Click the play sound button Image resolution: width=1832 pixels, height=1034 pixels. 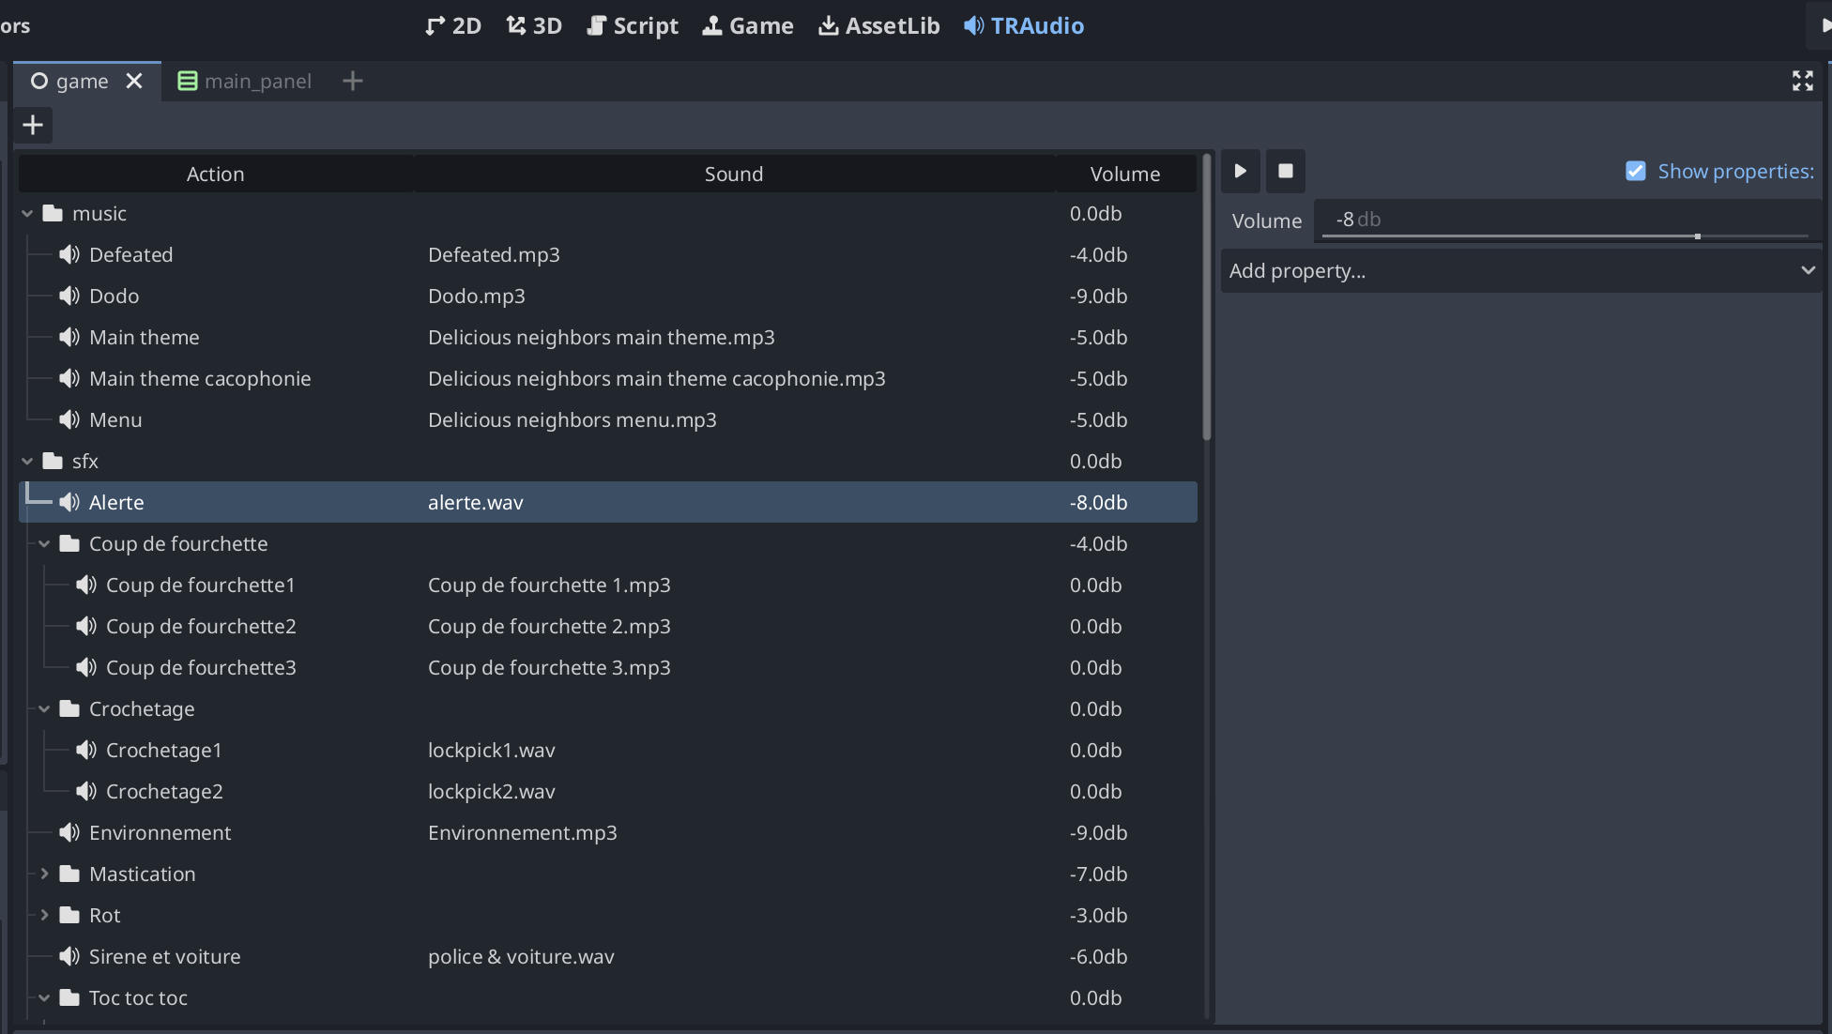[x=1240, y=171]
